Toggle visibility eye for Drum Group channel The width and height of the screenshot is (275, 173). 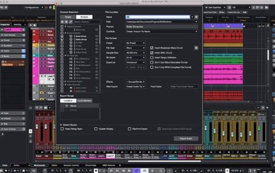click(x=97, y=36)
